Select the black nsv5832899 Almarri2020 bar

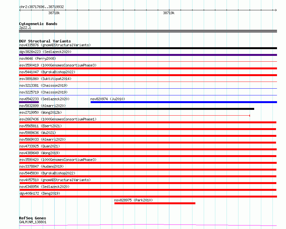pos(137,109)
